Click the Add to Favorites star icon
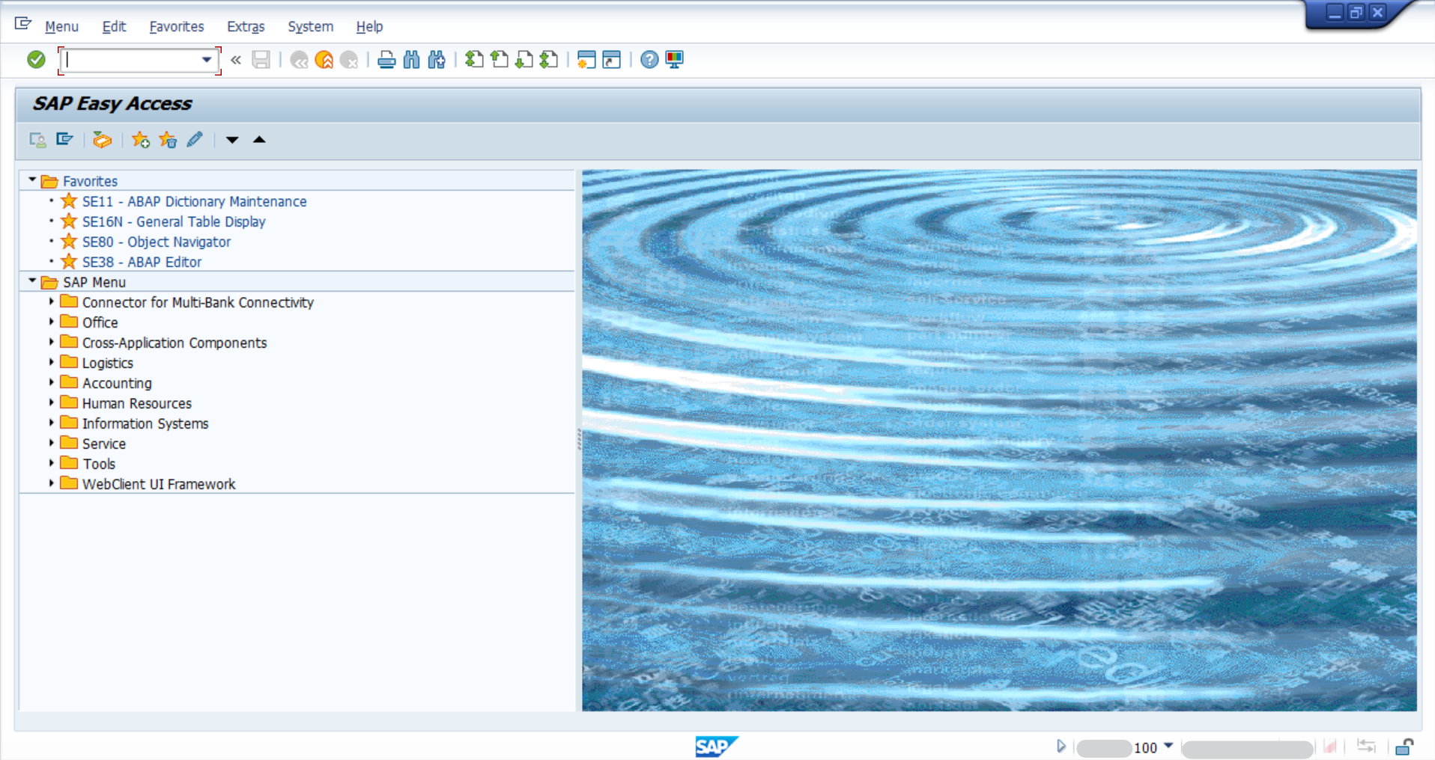The height and width of the screenshot is (760, 1435). (140, 140)
